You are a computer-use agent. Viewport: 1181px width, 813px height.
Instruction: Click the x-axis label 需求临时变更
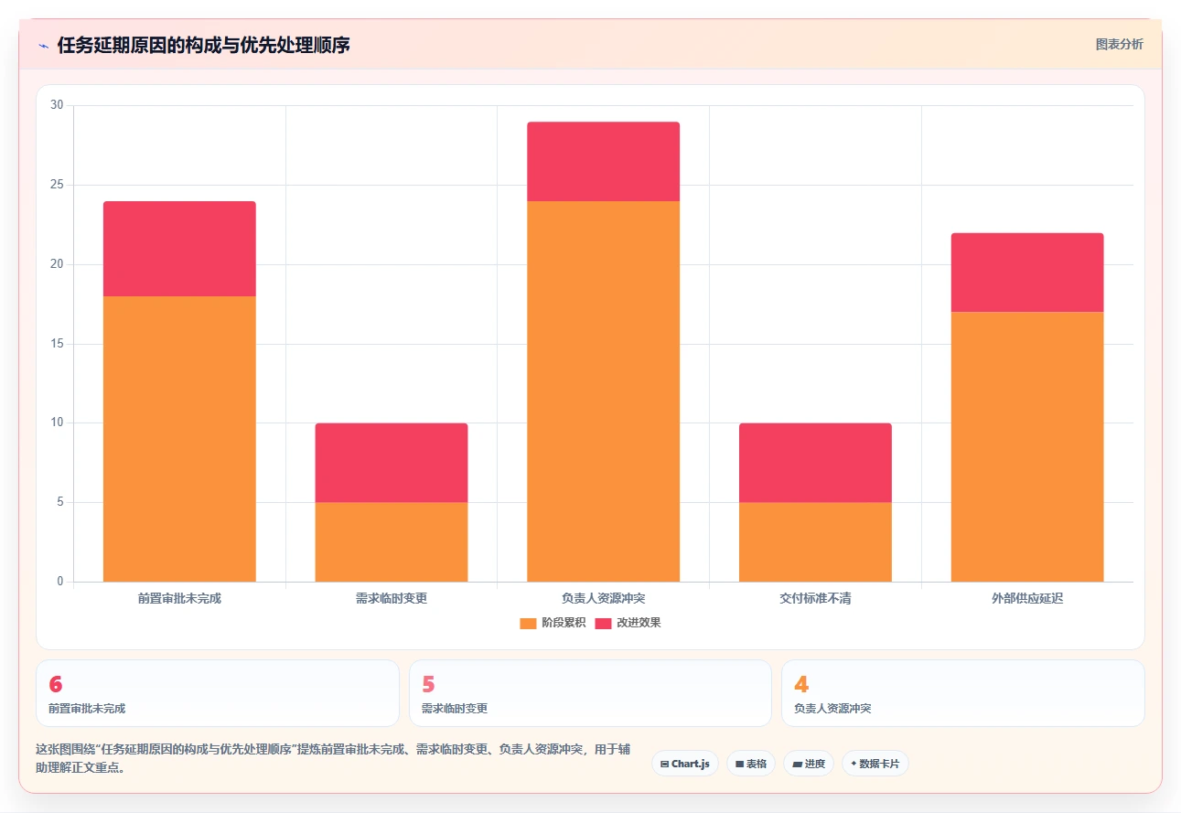pos(392,598)
